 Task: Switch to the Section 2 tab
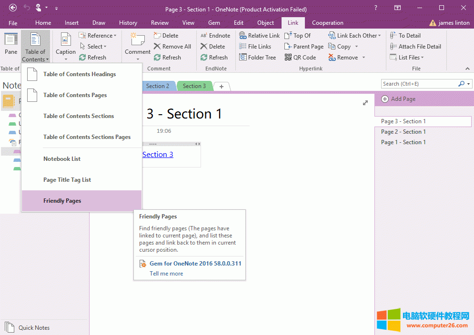[157, 86]
